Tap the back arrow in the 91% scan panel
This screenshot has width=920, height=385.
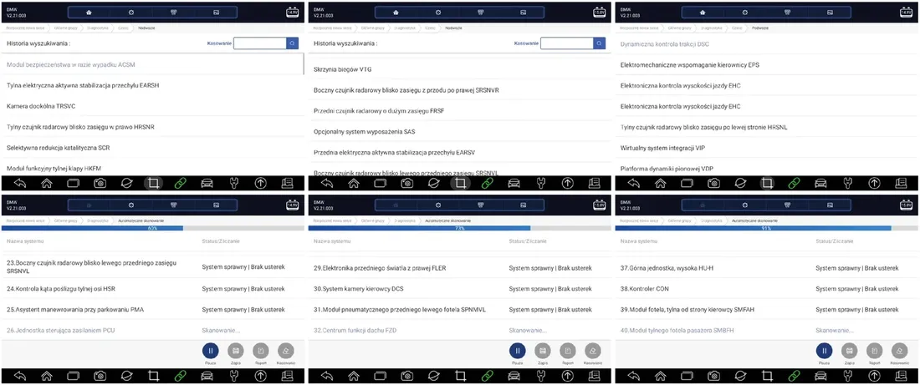(x=633, y=376)
